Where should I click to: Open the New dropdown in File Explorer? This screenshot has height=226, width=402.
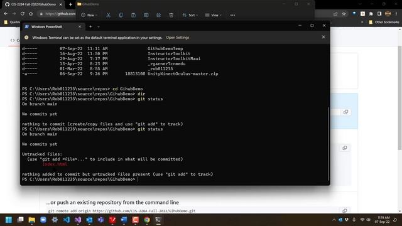tap(89, 15)
